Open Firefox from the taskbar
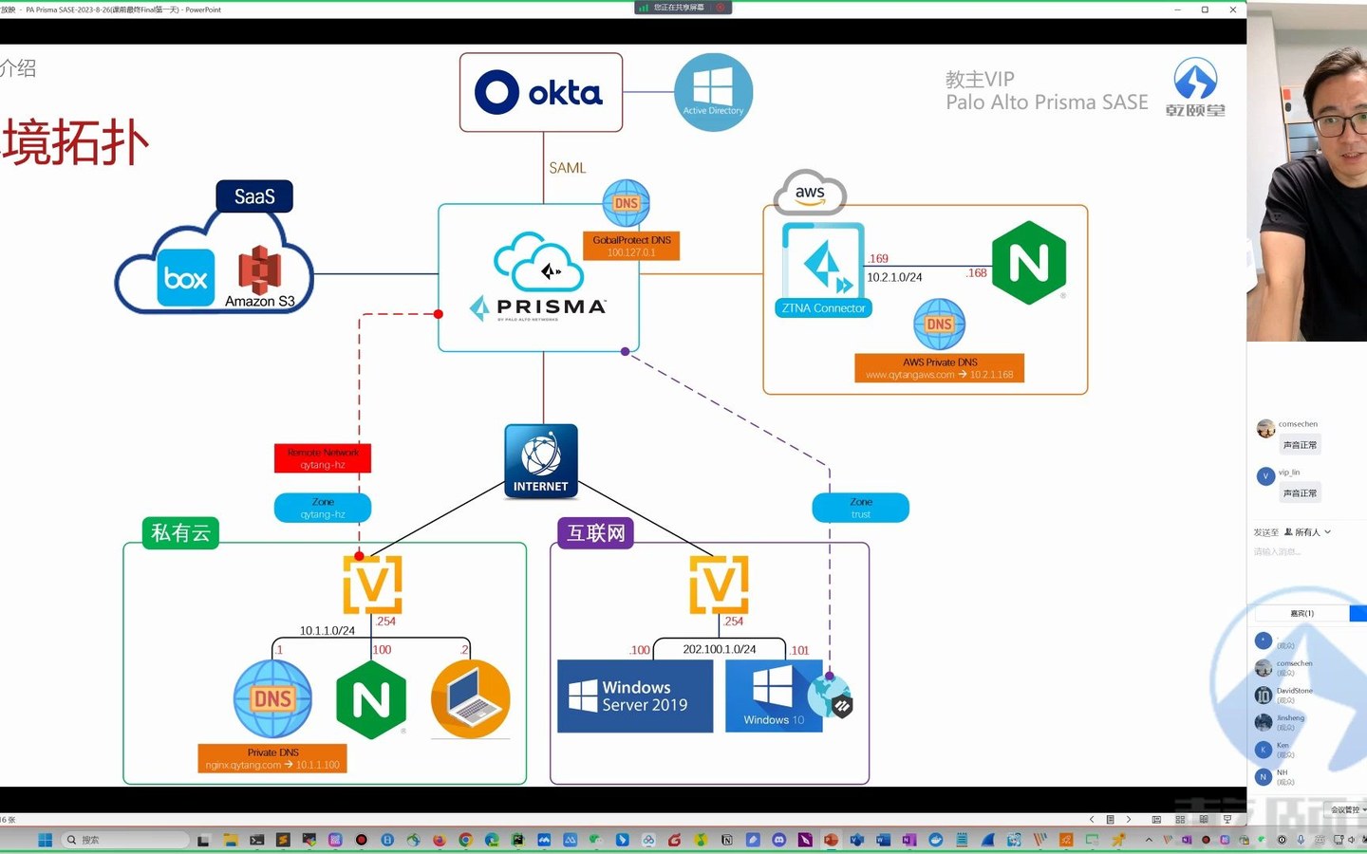Screen dimensions: 1367x854 [439, 840]
